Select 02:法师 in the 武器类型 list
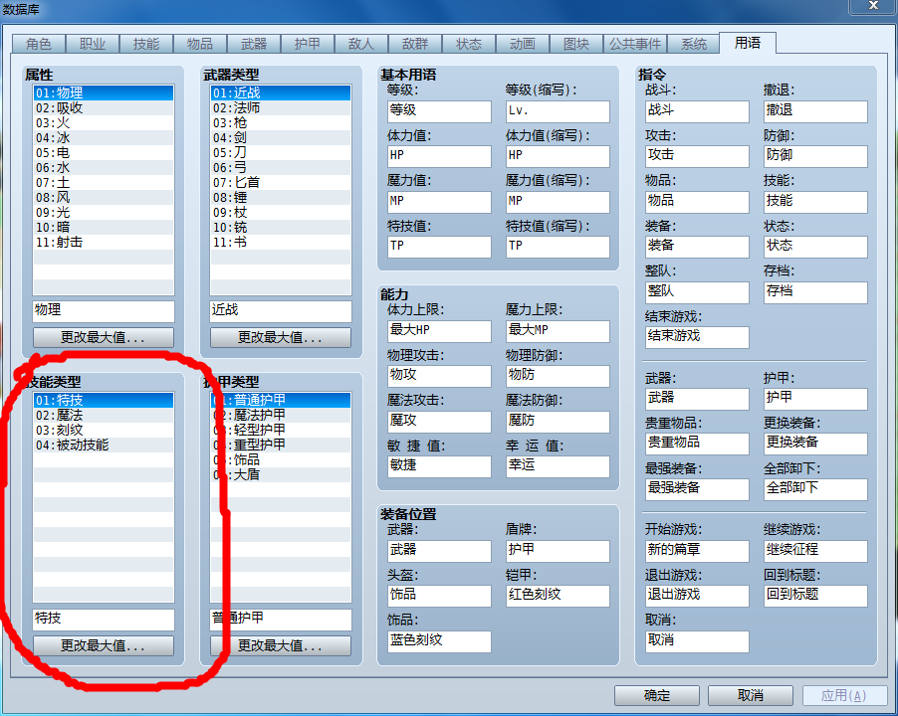Viewport: 898px width, 716px height. (281, 108)
